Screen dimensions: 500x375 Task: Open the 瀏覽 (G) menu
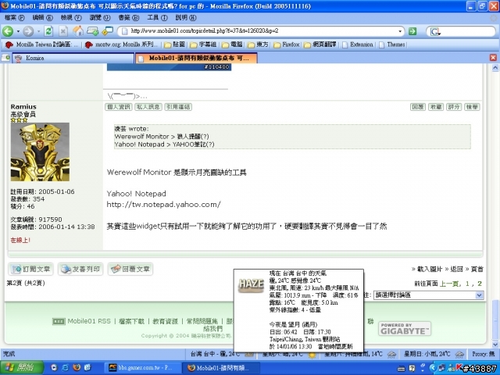[100, 17]
